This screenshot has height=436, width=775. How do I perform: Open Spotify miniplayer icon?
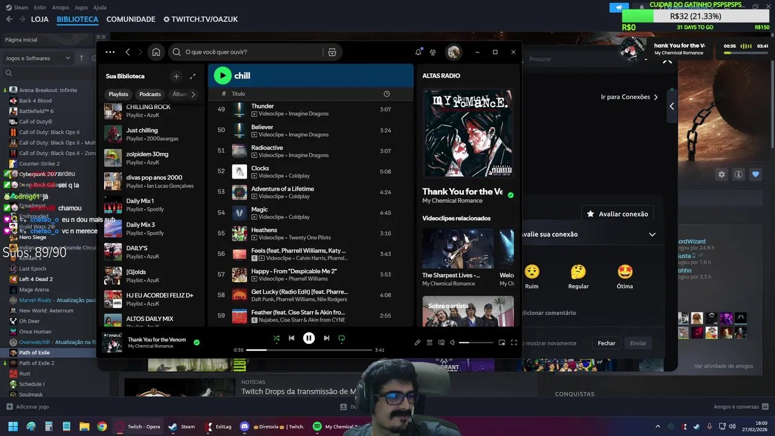tap(501, 343)
